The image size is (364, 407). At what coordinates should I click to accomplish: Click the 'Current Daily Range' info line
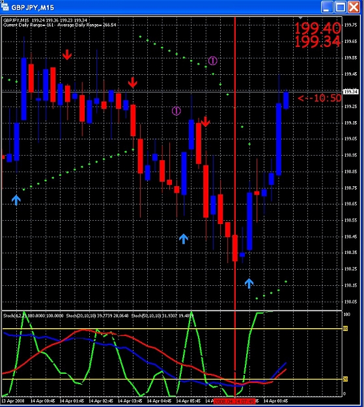pos(60,25)
